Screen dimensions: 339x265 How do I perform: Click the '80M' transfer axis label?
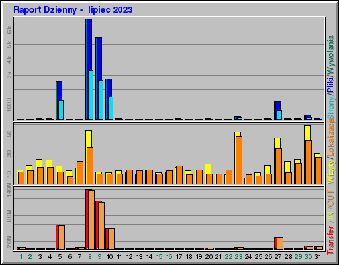(9, 216)
